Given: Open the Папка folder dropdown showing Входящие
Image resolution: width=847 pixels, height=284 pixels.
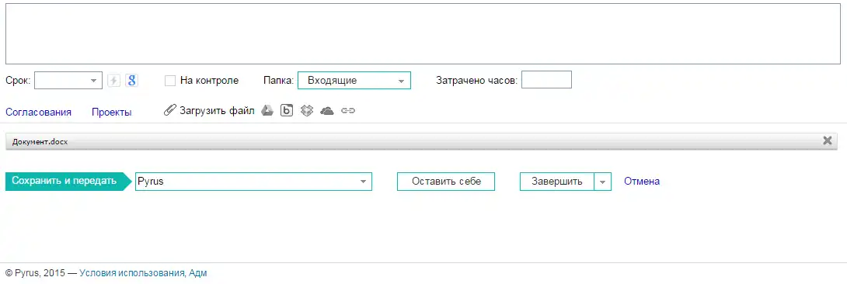Looking at the screenshot, I should click(x=354, y=80).
